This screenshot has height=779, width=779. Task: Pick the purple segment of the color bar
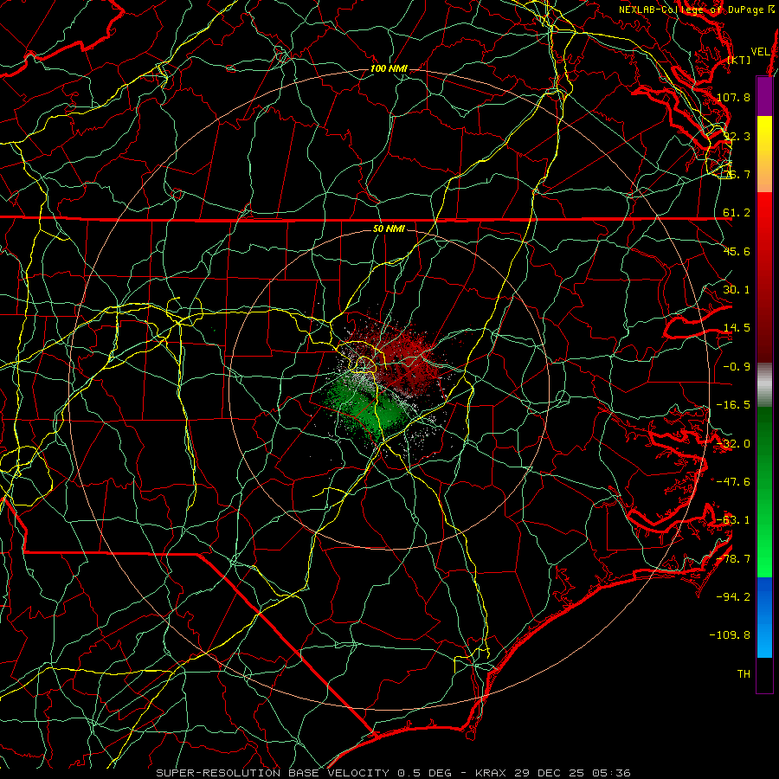[x=764, y=96]
